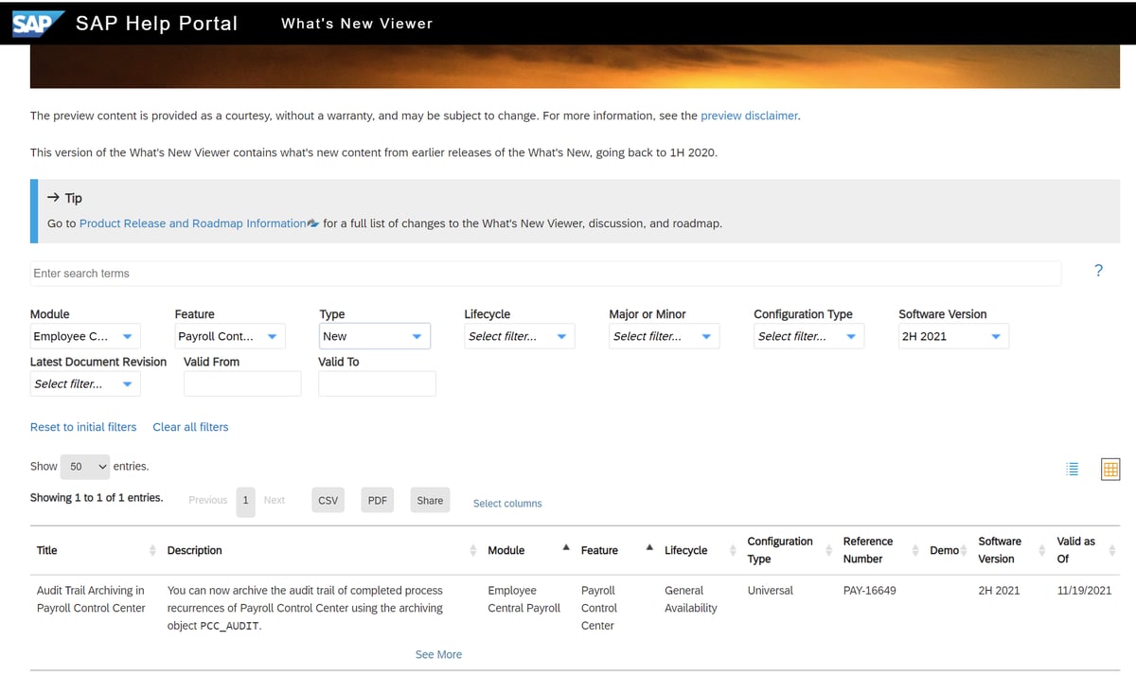Screen dimensions: 1136x676
Task: Sort the table by Lifecycle
Action: [x=733, y=549]
